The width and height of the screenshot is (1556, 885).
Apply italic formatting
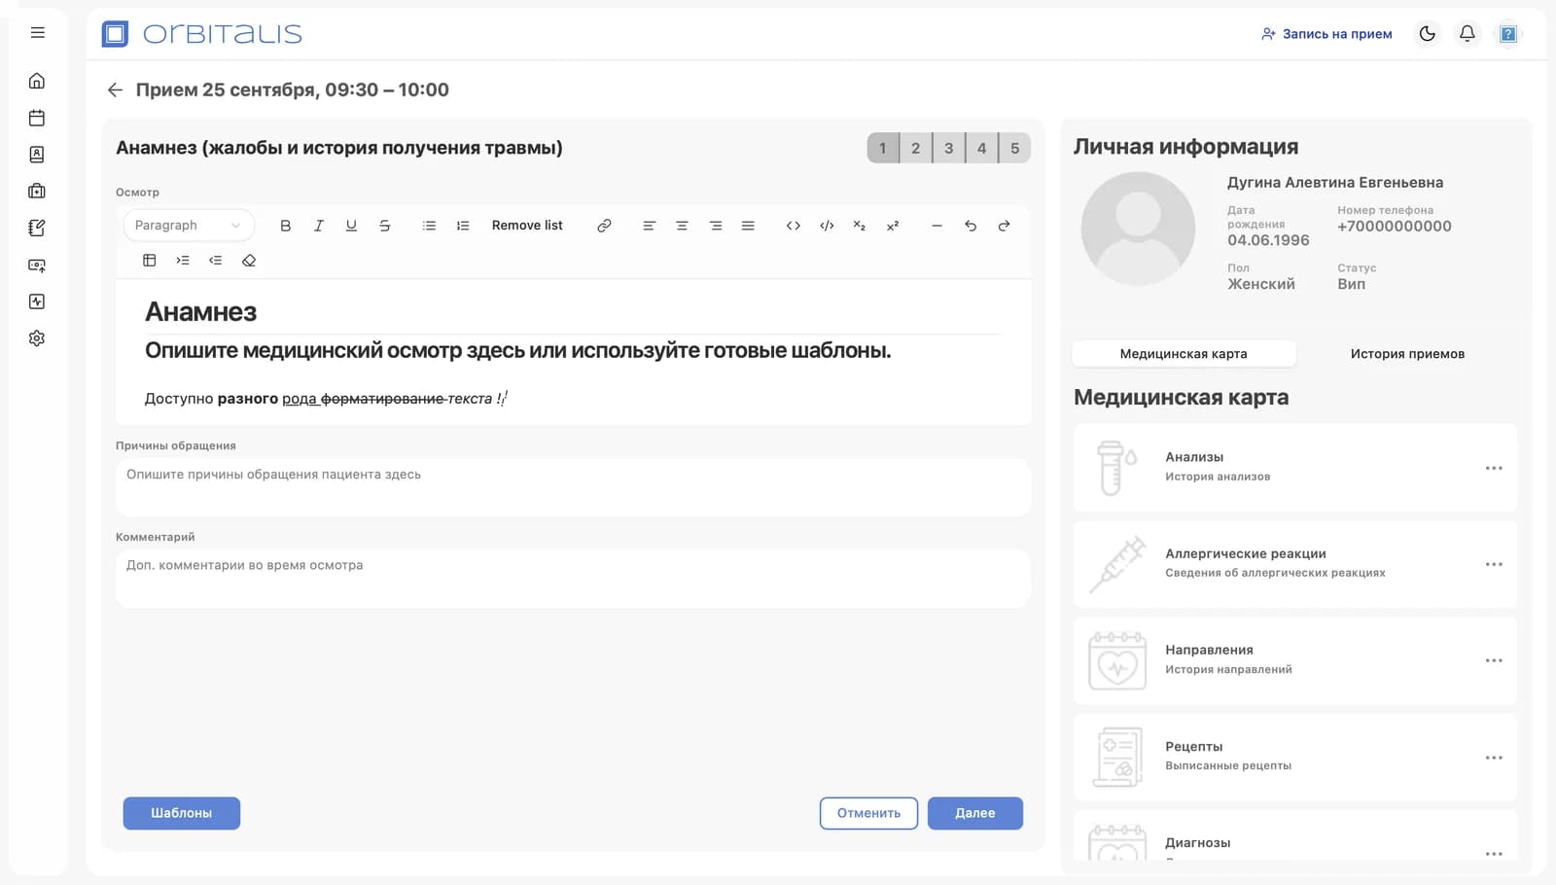(318, 226)
